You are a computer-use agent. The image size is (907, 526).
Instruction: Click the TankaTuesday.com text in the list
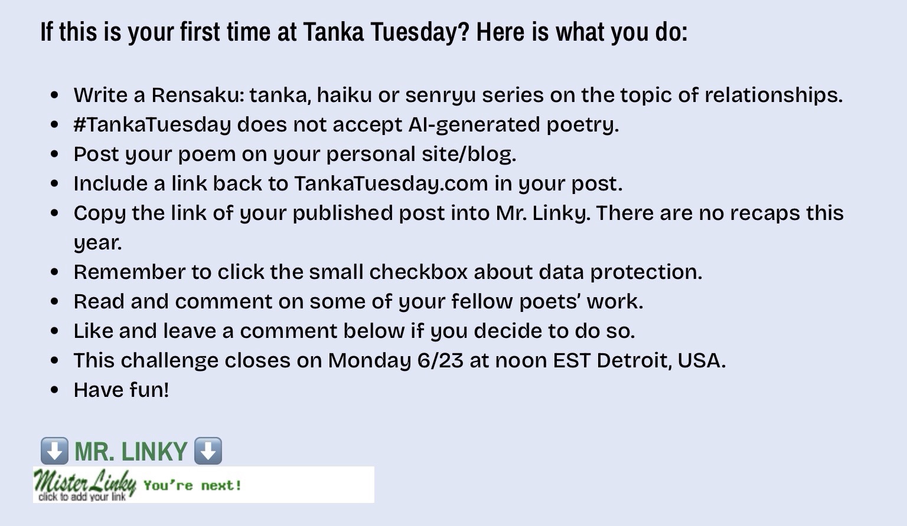click(x=391, y=183)
